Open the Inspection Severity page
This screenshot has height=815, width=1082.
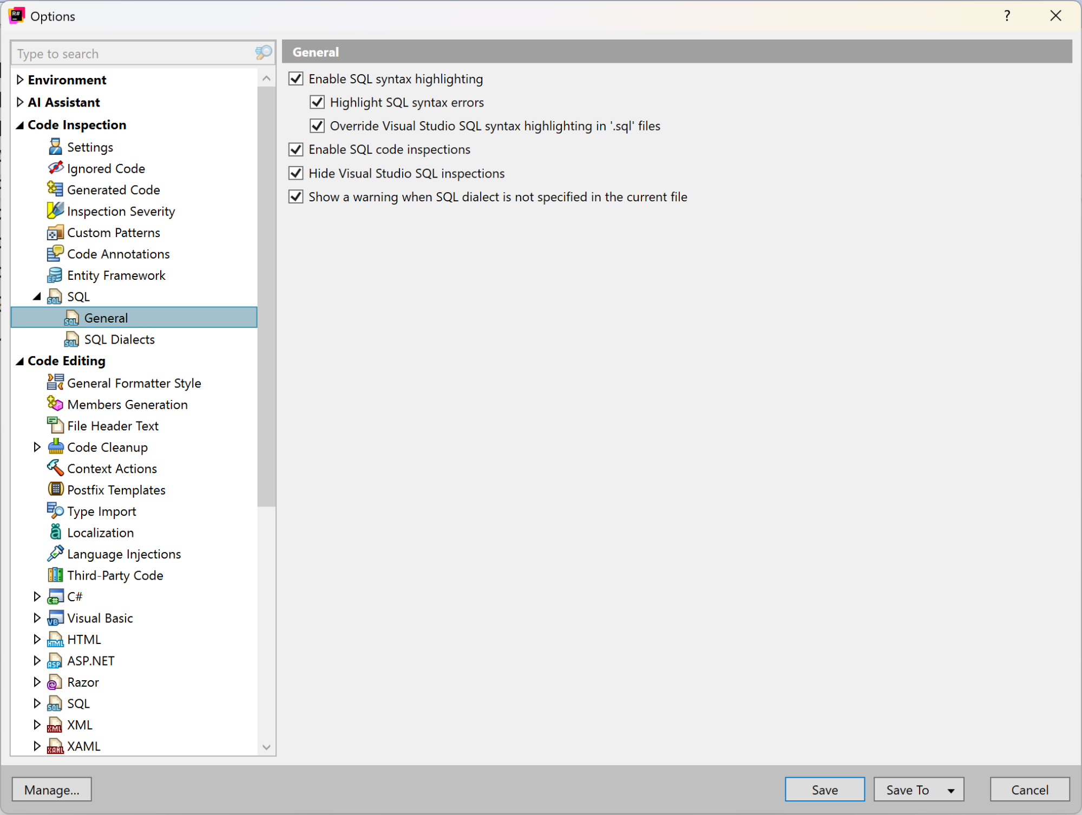tap(121, 211)
